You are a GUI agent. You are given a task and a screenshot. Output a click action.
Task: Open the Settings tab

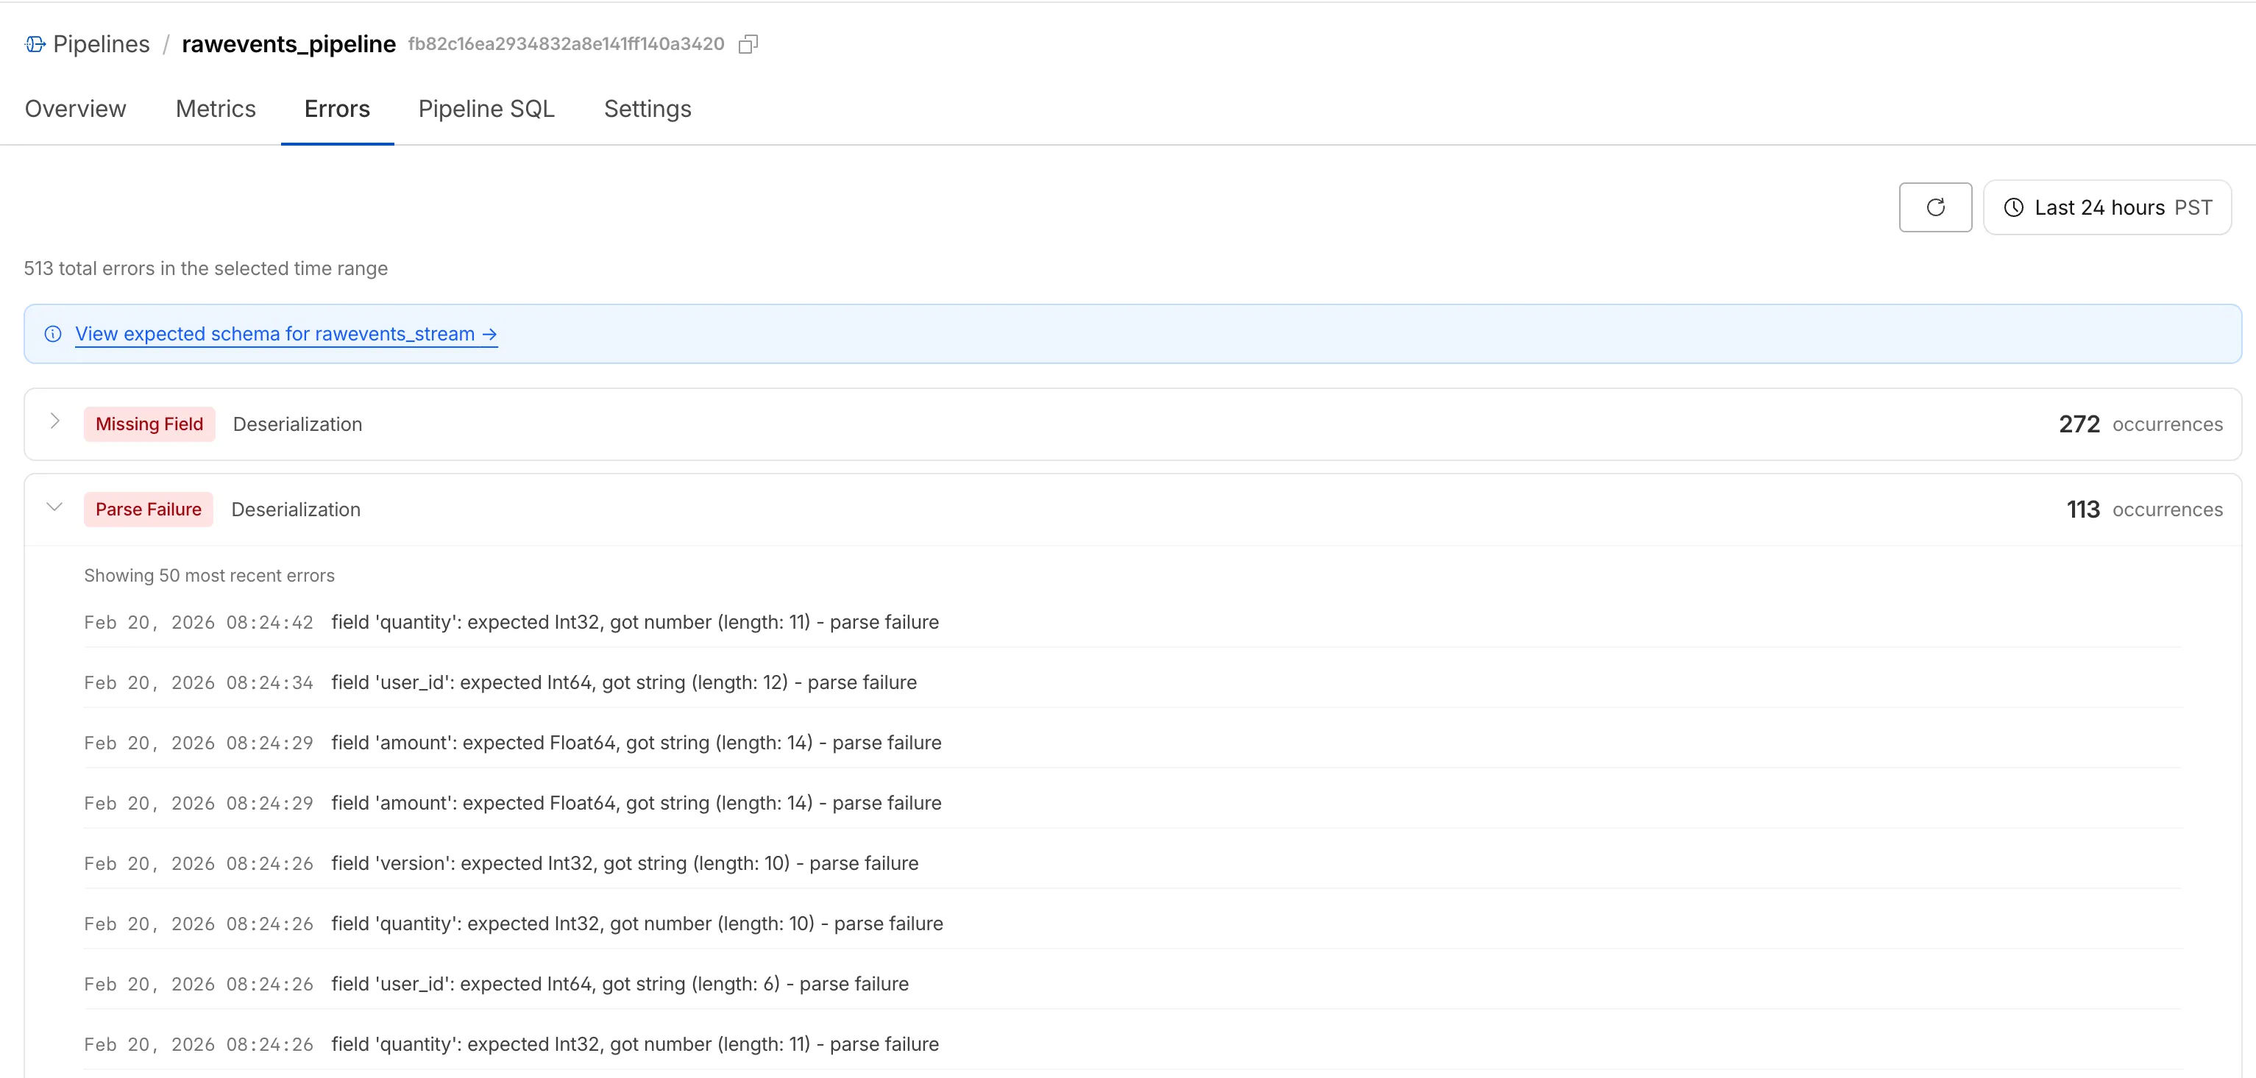(x=648, y=109)
